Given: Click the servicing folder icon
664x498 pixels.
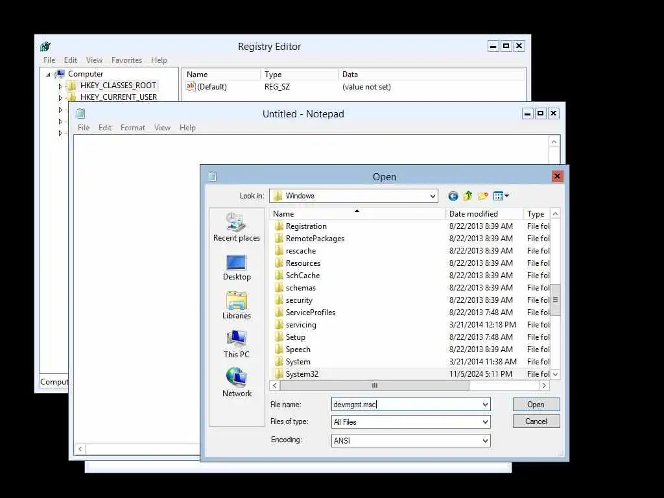Looking at the screenshot, I should click(x=279, y=325).
